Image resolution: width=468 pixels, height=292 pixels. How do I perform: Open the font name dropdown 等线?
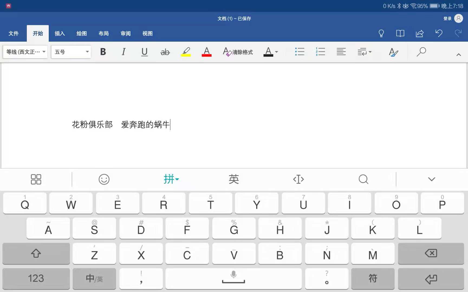25,52
